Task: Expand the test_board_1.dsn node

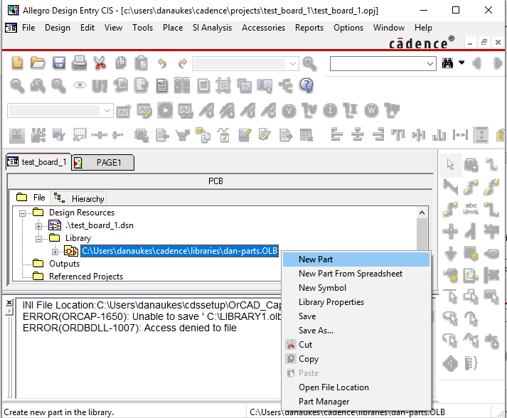Action: (x=38, y=226)
